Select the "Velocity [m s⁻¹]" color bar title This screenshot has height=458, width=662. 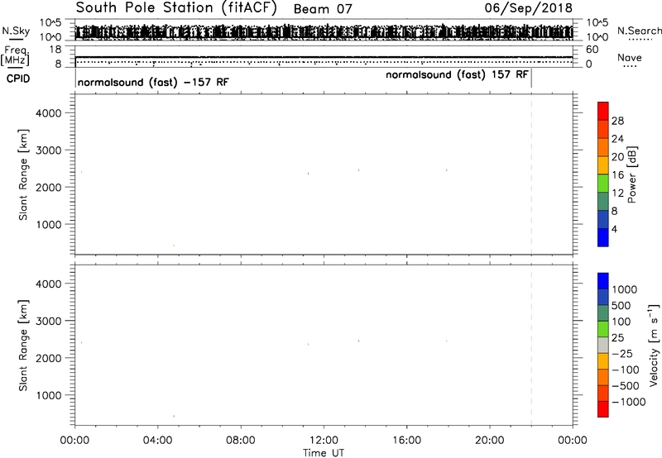[654, 345]
